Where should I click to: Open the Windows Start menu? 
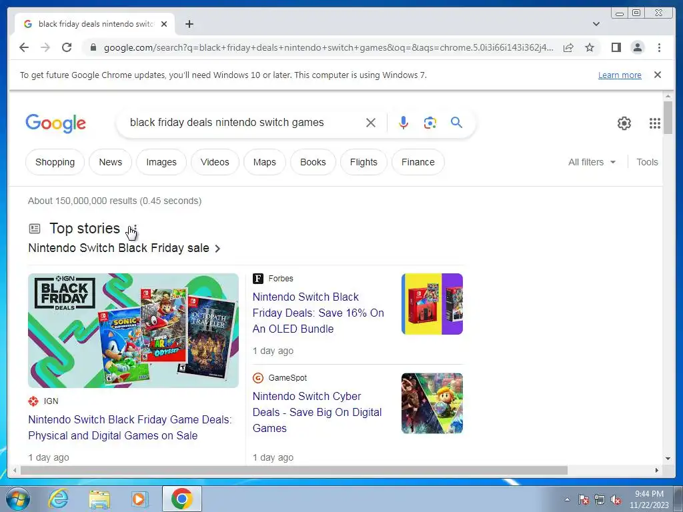point(18,499)
